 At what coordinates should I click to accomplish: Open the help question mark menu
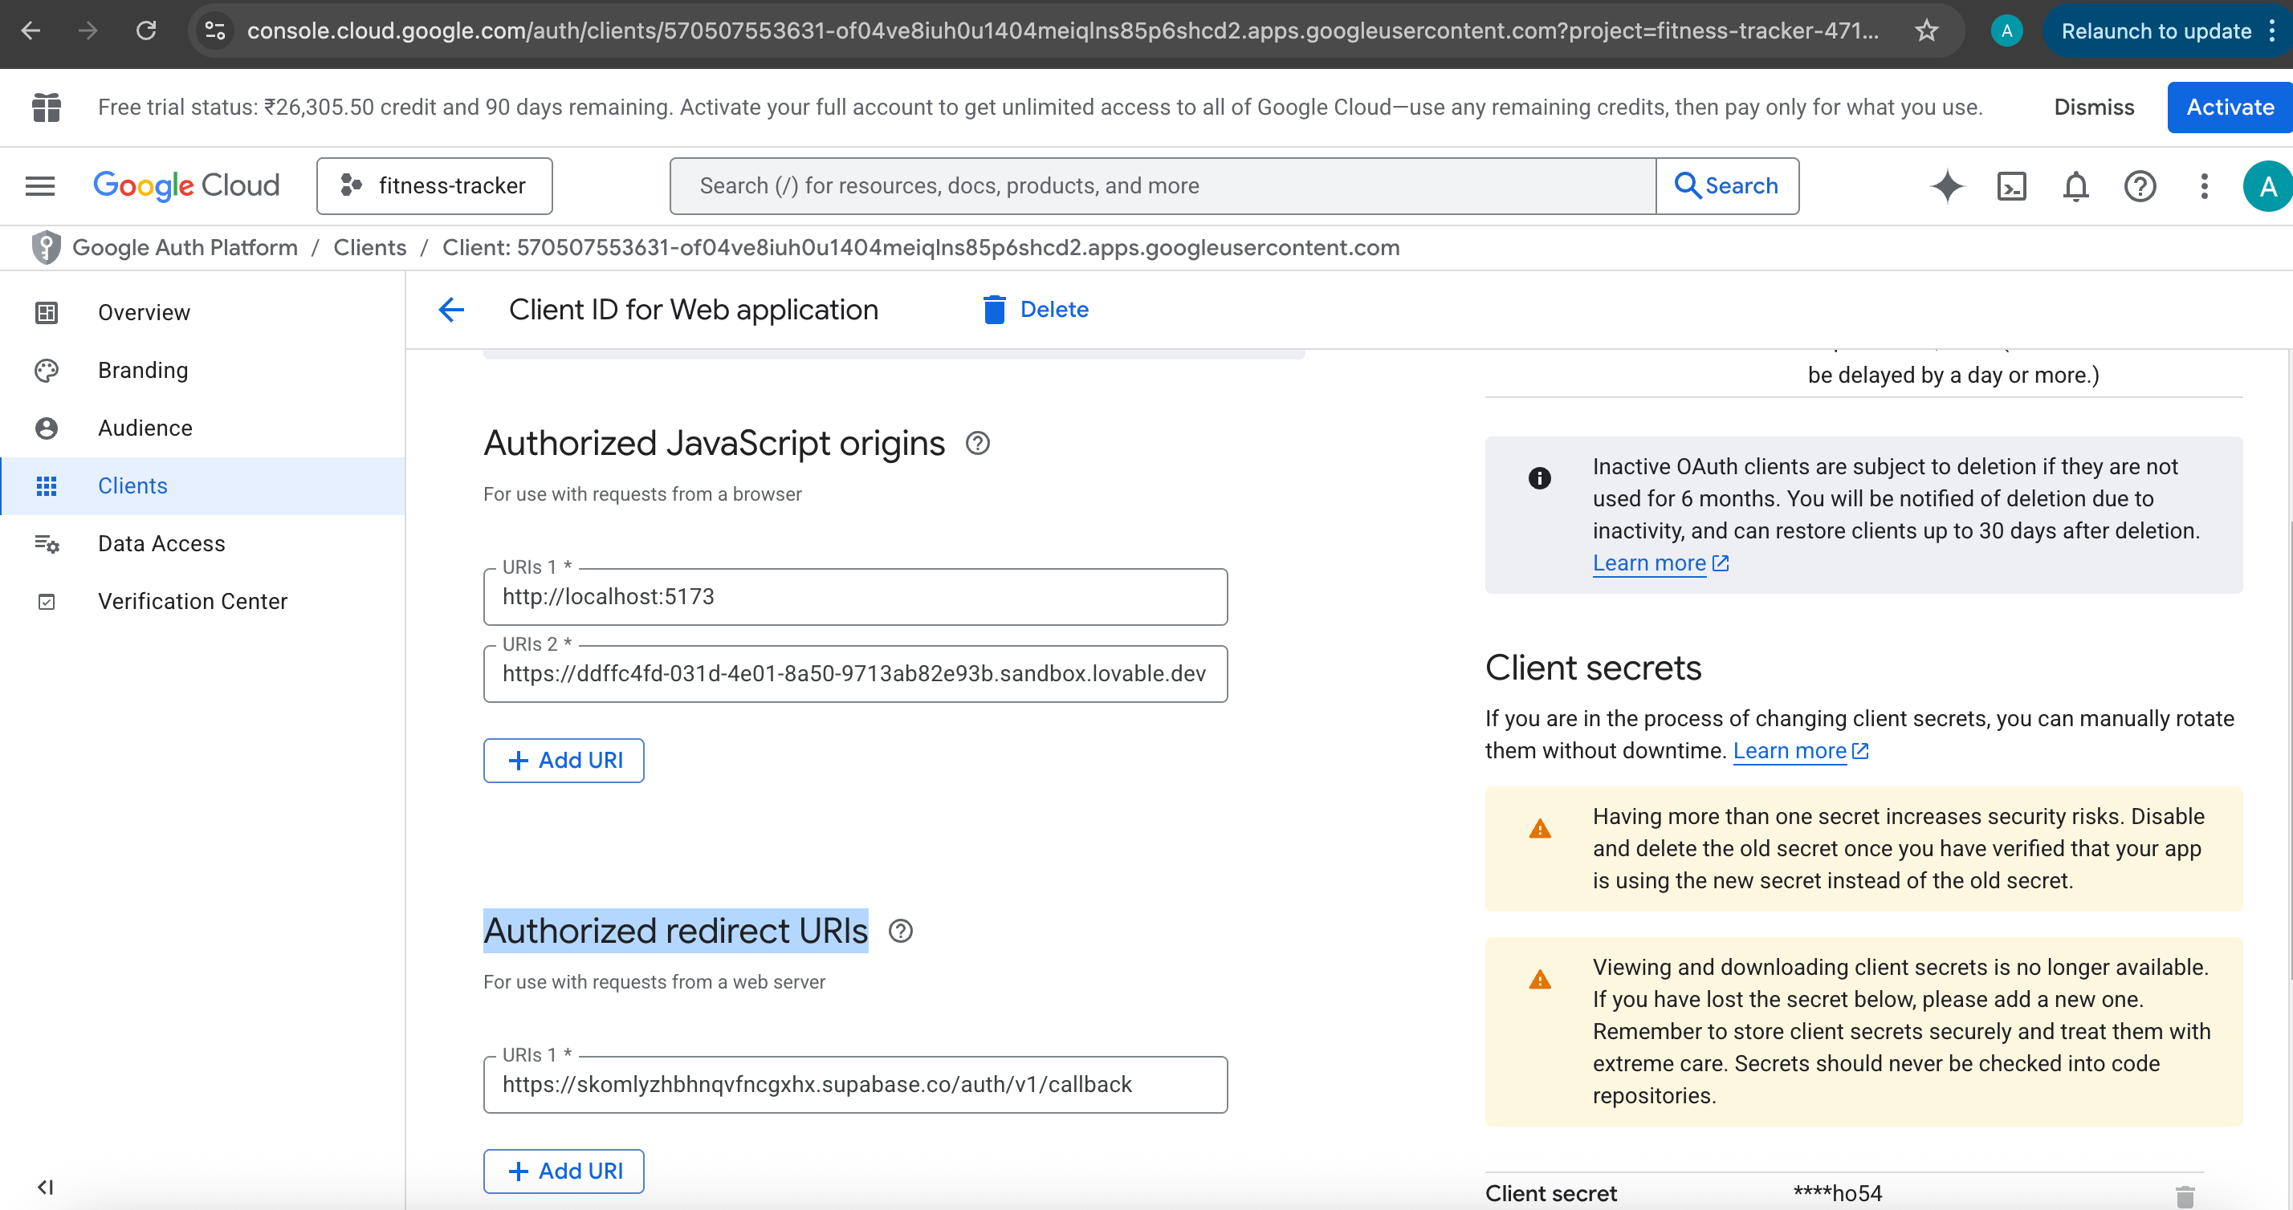(x=2139, y=186)
